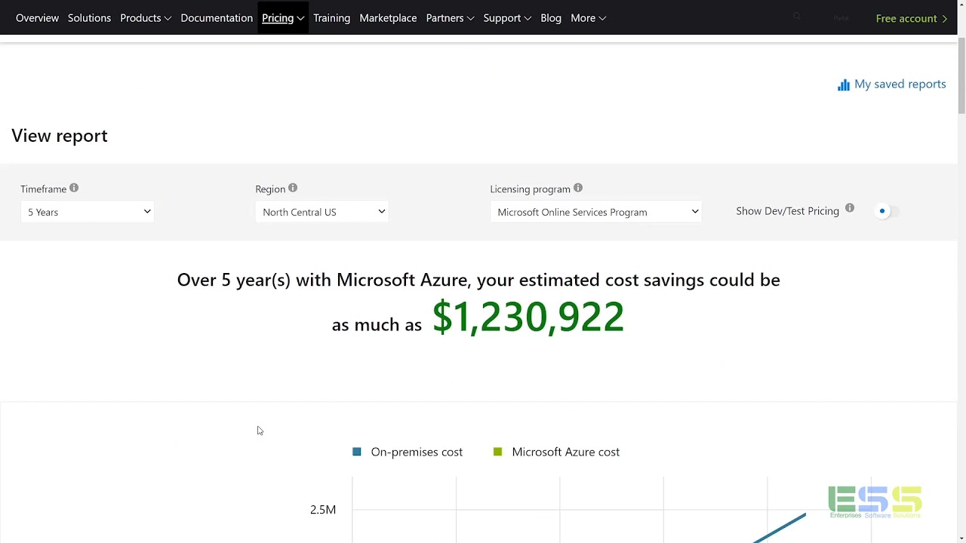The height and width of the screenshot is (543, 966).
Task: Click the Microsoft Azure cost legend label
Action: click(566, 452)
